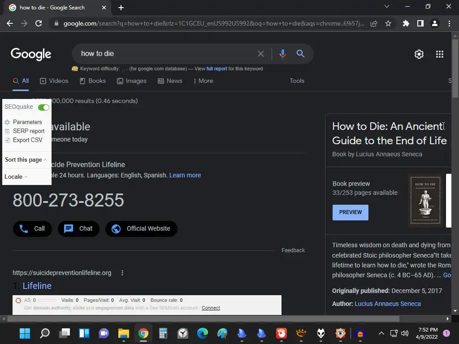
Task: Click the share page icon in address bar
Action: (x=374, y=23)
